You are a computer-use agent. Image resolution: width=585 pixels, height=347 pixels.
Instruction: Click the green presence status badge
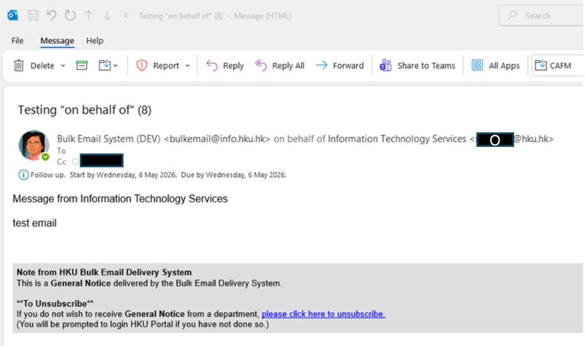click(45, 157)
